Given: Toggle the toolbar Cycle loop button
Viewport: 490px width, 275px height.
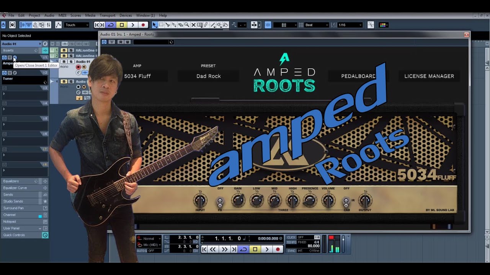Looking at the screenshot, I should pos(111,25).
